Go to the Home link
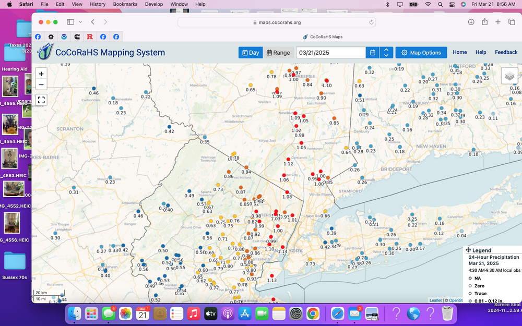The height and width of the screenshot is (326, 522). [x=459, y=52]
